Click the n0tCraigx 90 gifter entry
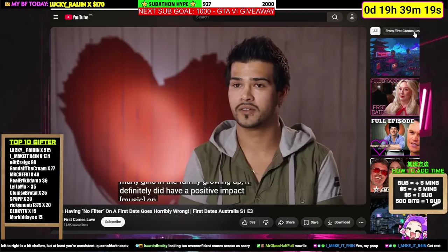The height and width of the screenshot is (252, 448). [x=23, y=162]
